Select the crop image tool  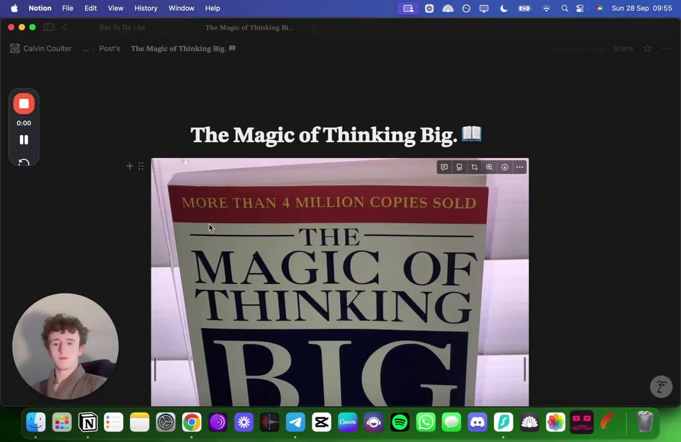pos(475,167)
